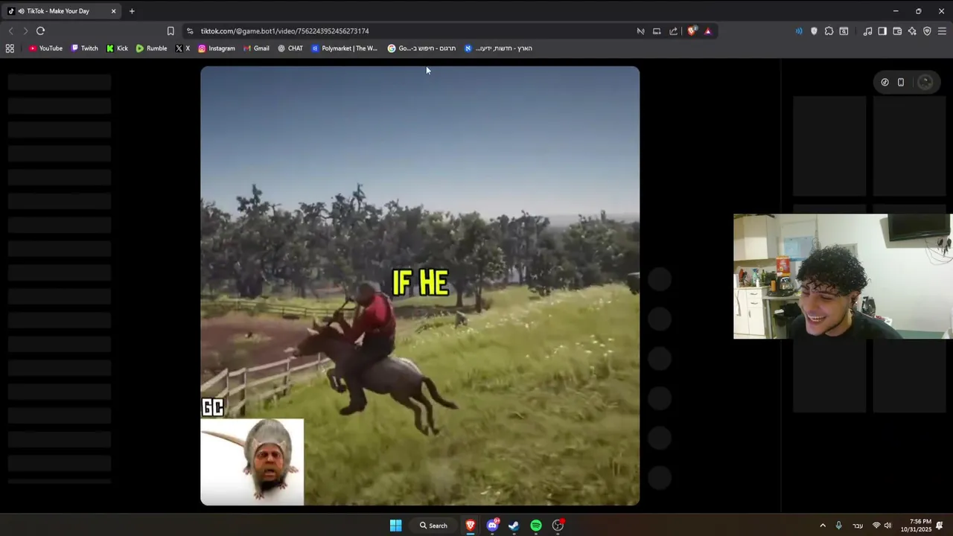The image size is (953, 536).
Task: Click the webcam overlay thumbnail
Action: coord(843,276)
